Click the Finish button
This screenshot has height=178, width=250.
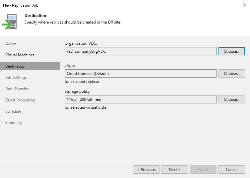click(x=203, y=170)
